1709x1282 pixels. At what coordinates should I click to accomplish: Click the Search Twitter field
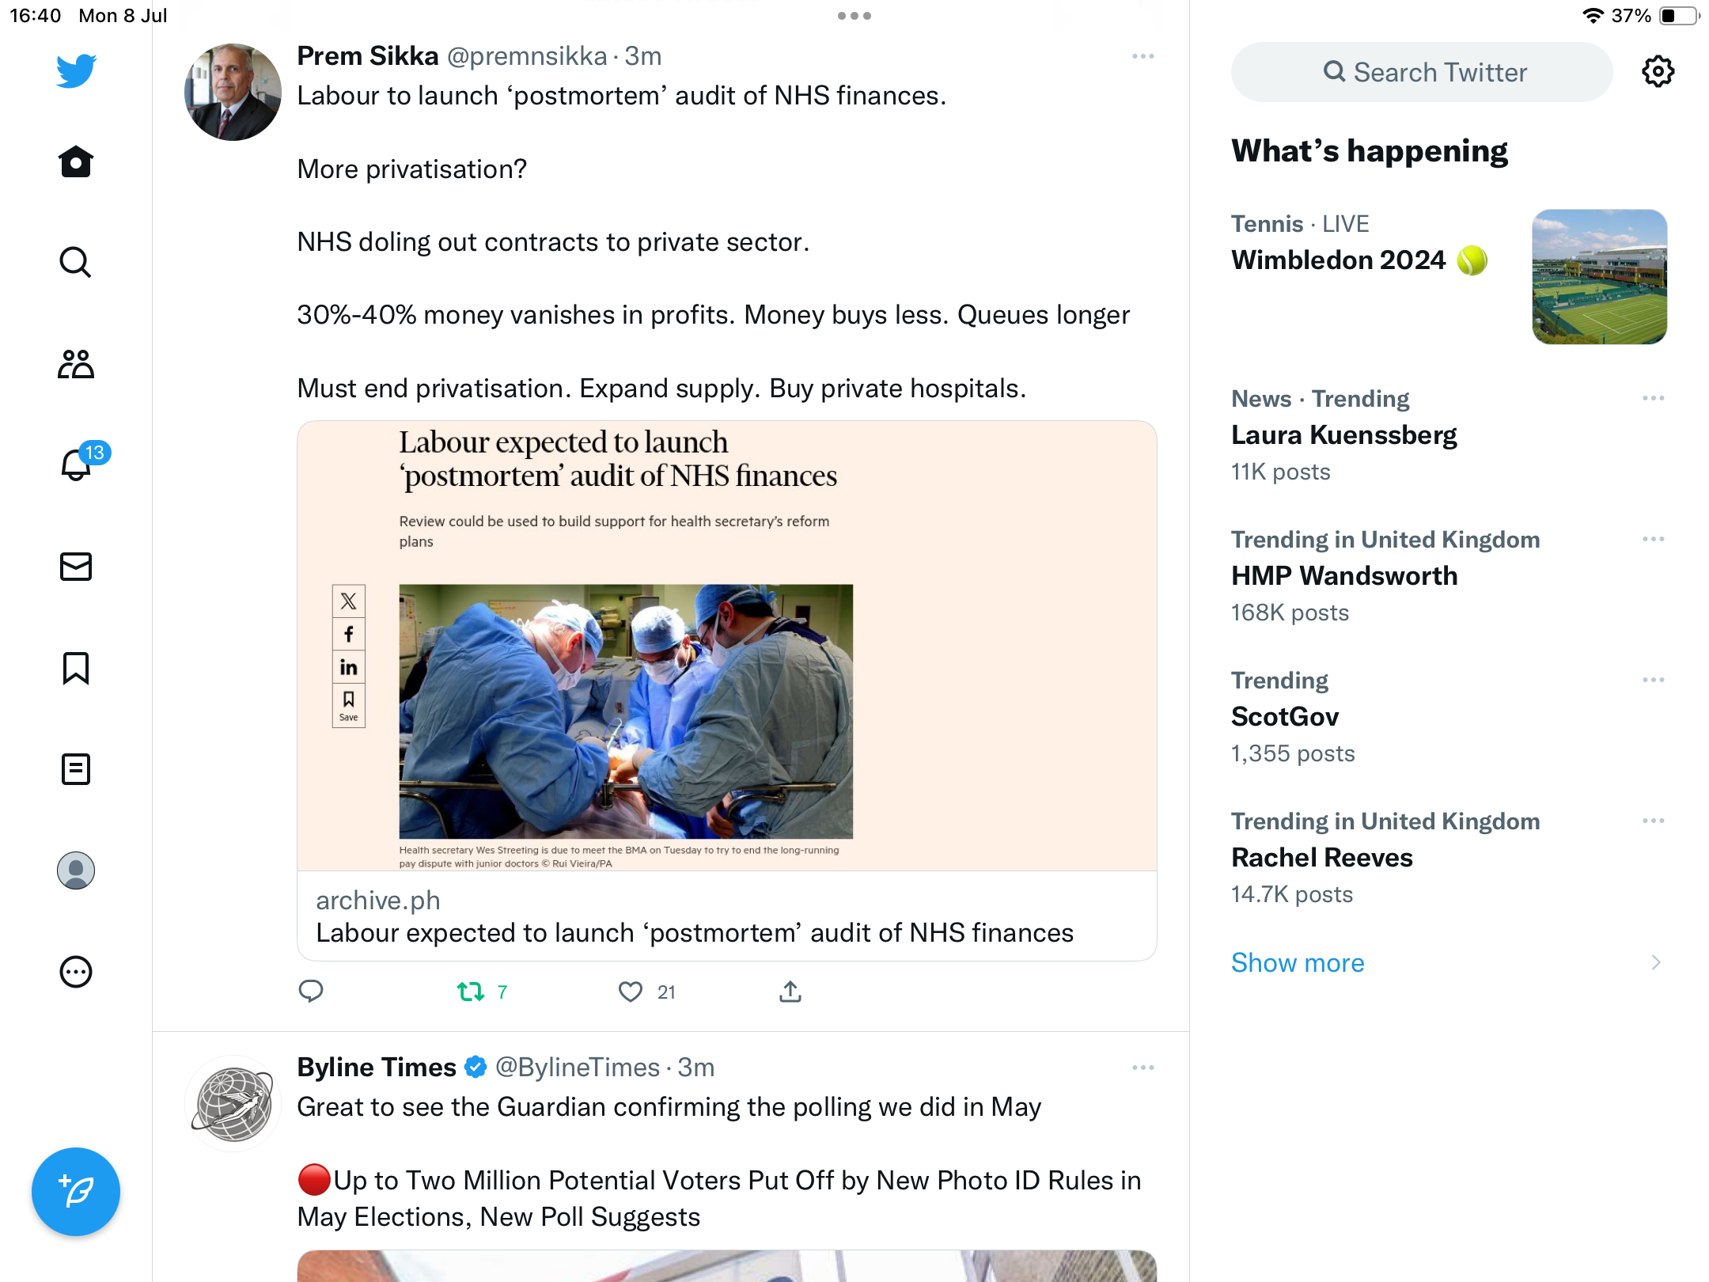tap(1422, 72)
